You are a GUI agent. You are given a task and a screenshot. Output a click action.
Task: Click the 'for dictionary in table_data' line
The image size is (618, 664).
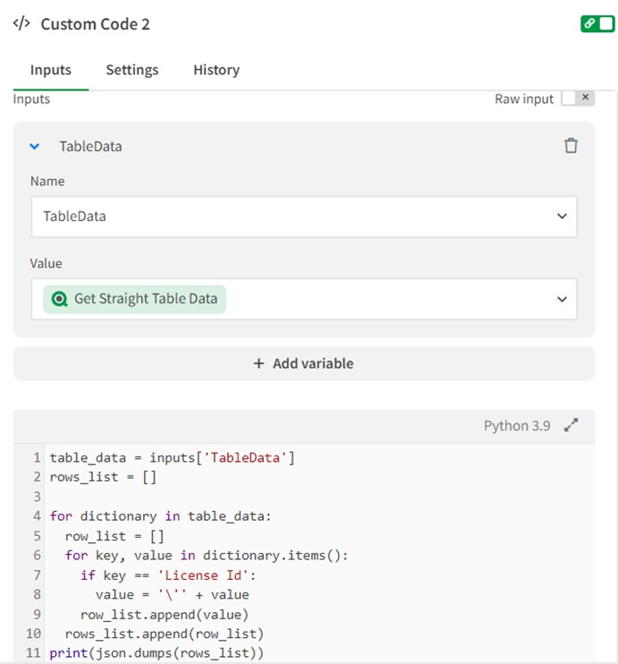point(160,516)
